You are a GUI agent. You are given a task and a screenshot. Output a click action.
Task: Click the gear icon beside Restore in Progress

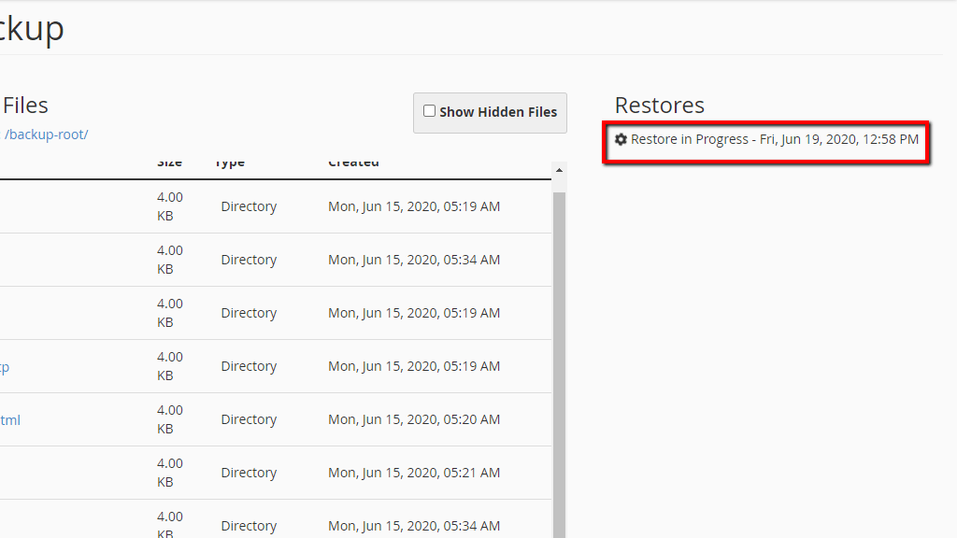621,140
